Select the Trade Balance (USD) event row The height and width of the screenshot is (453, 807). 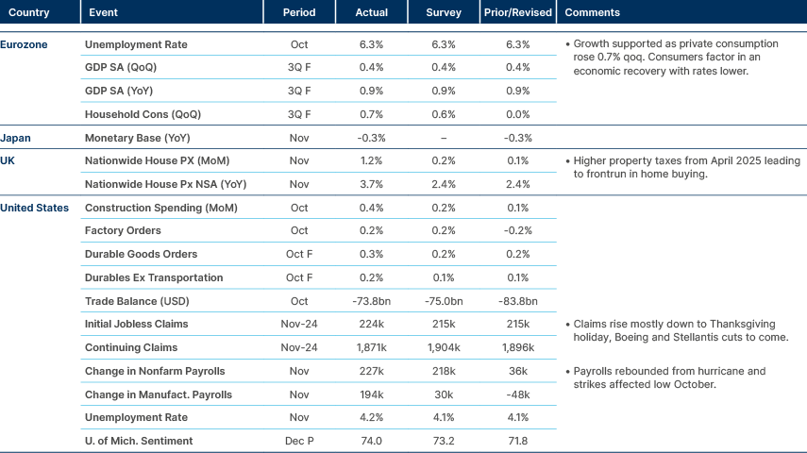tap(136, 301)
